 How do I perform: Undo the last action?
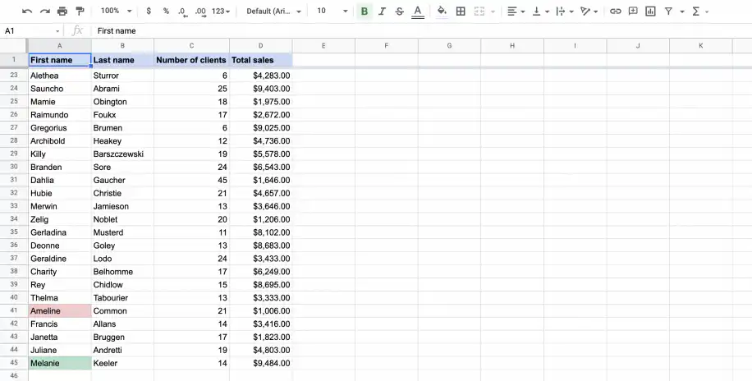(x=27, y=11)
